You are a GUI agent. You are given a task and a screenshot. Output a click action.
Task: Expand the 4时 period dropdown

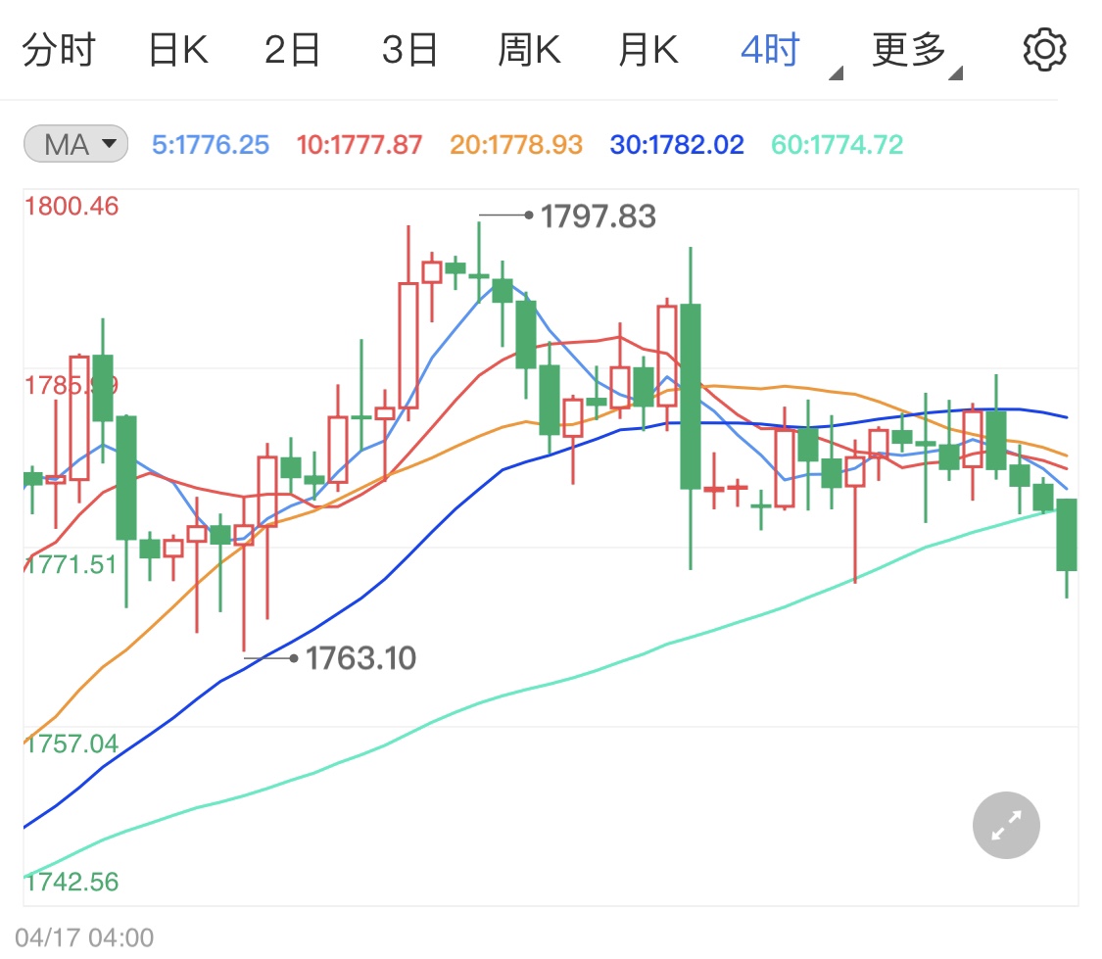click(791, 54)
